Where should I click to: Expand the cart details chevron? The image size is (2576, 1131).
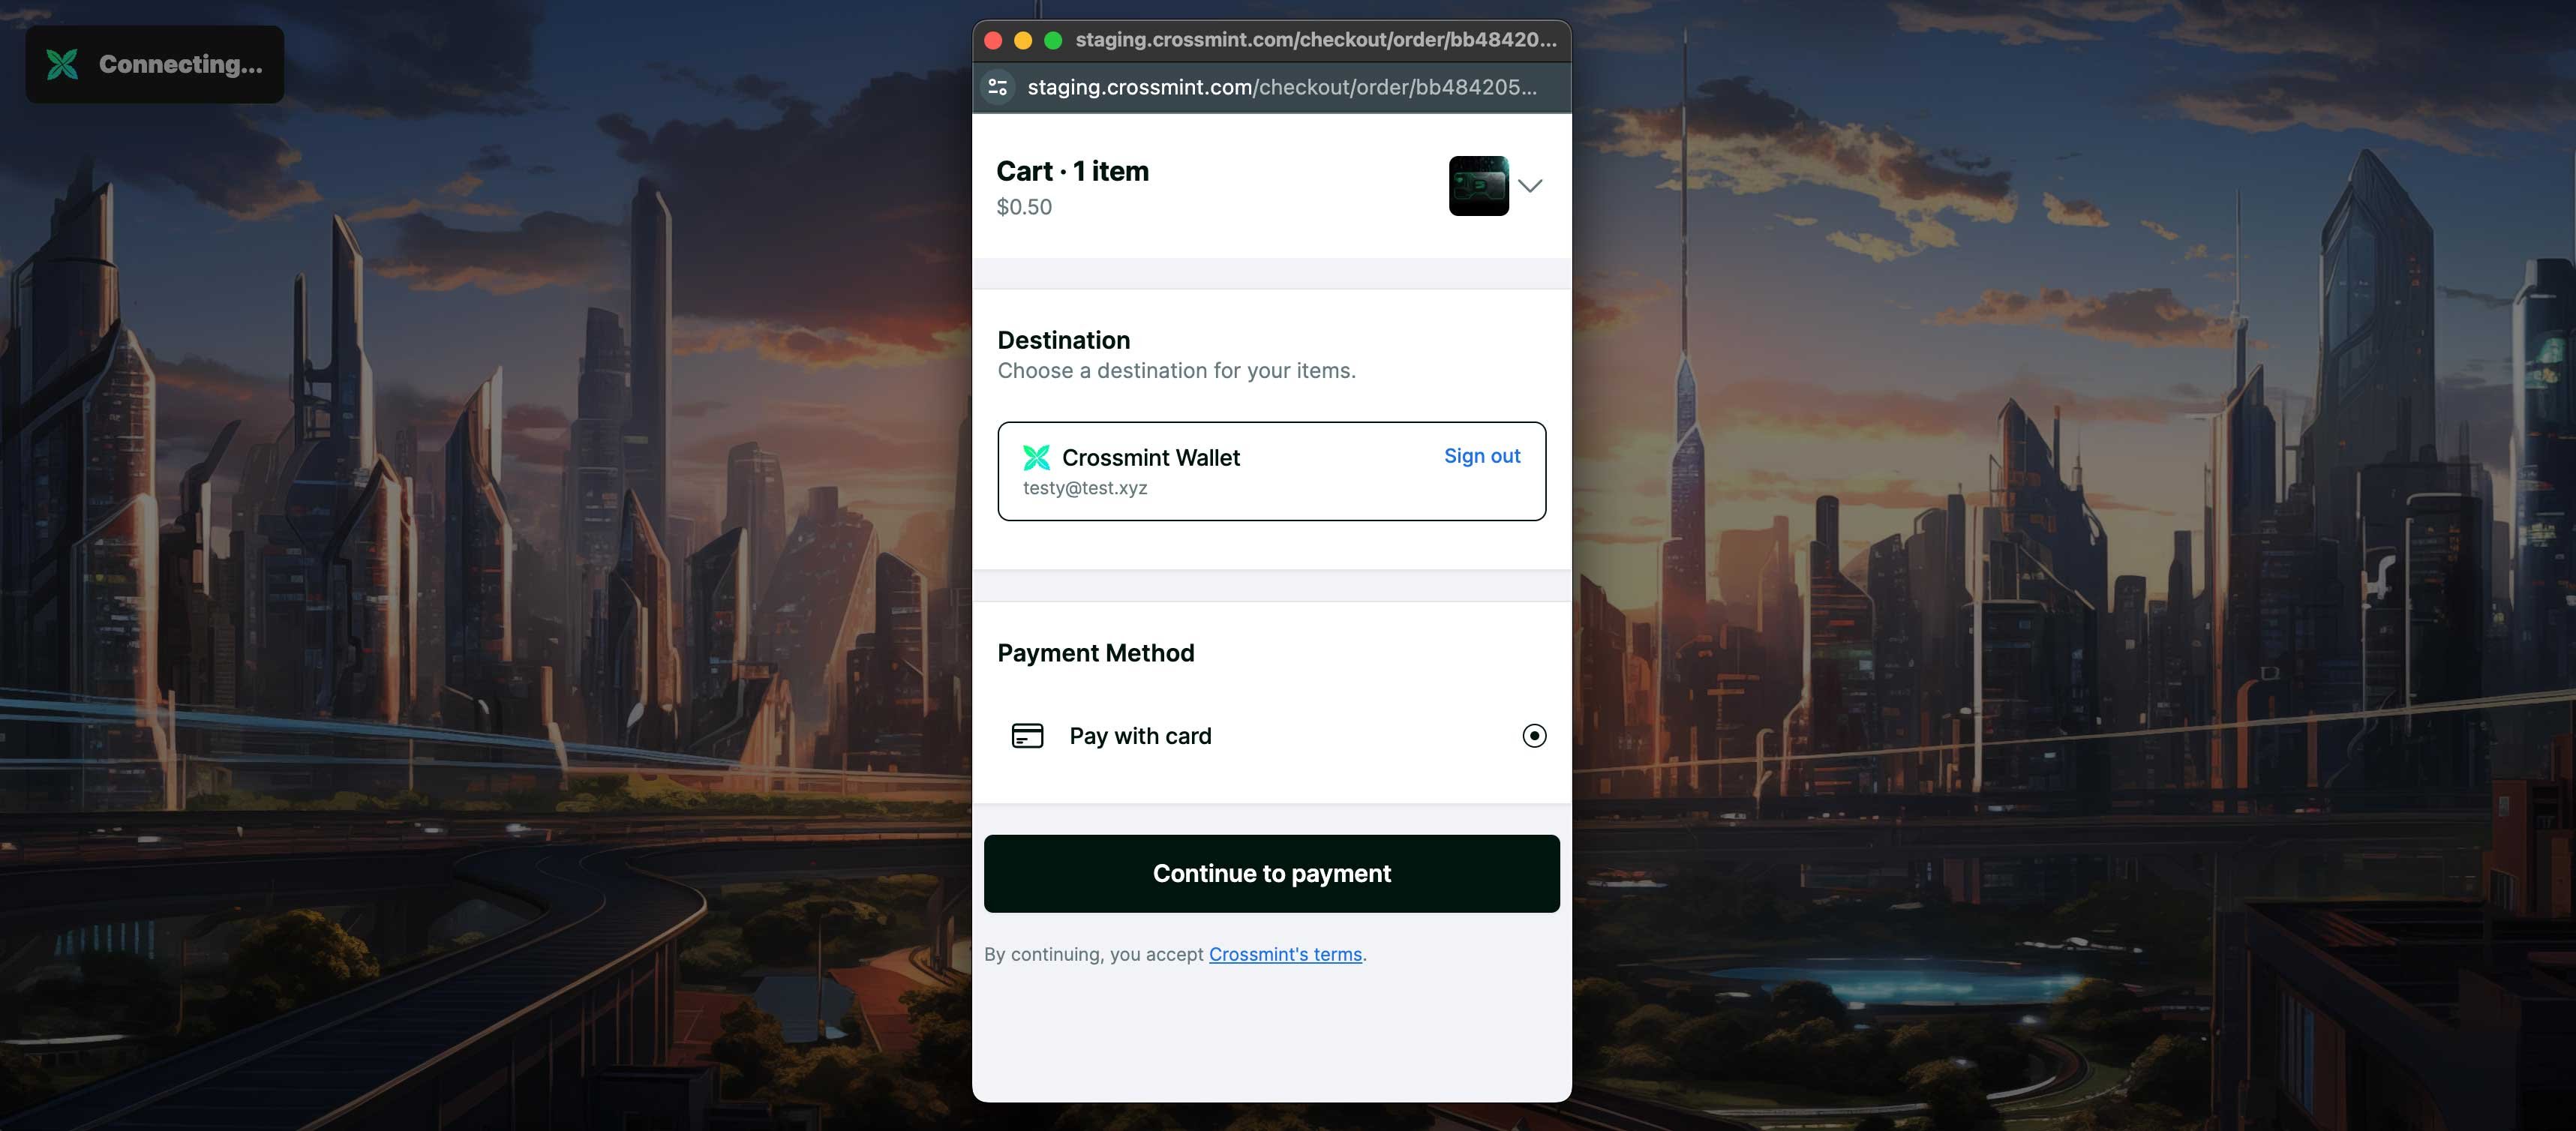1529,186
